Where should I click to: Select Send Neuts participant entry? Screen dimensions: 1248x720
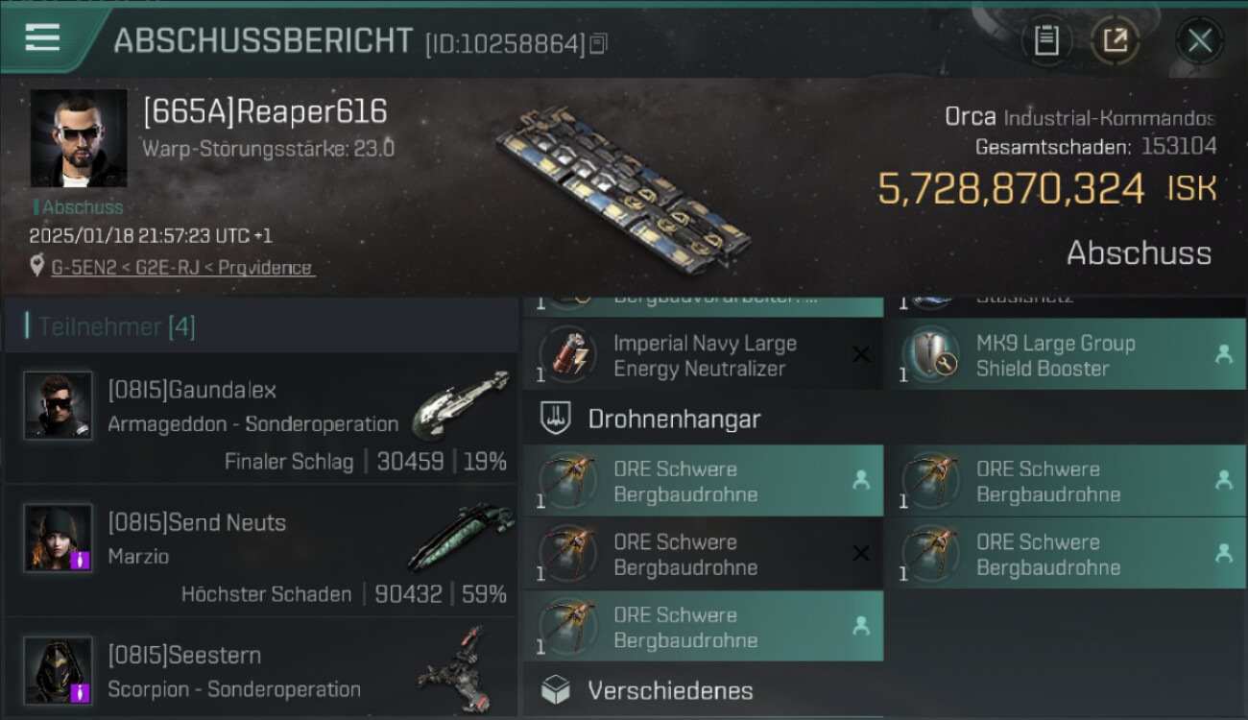[261, 551]
